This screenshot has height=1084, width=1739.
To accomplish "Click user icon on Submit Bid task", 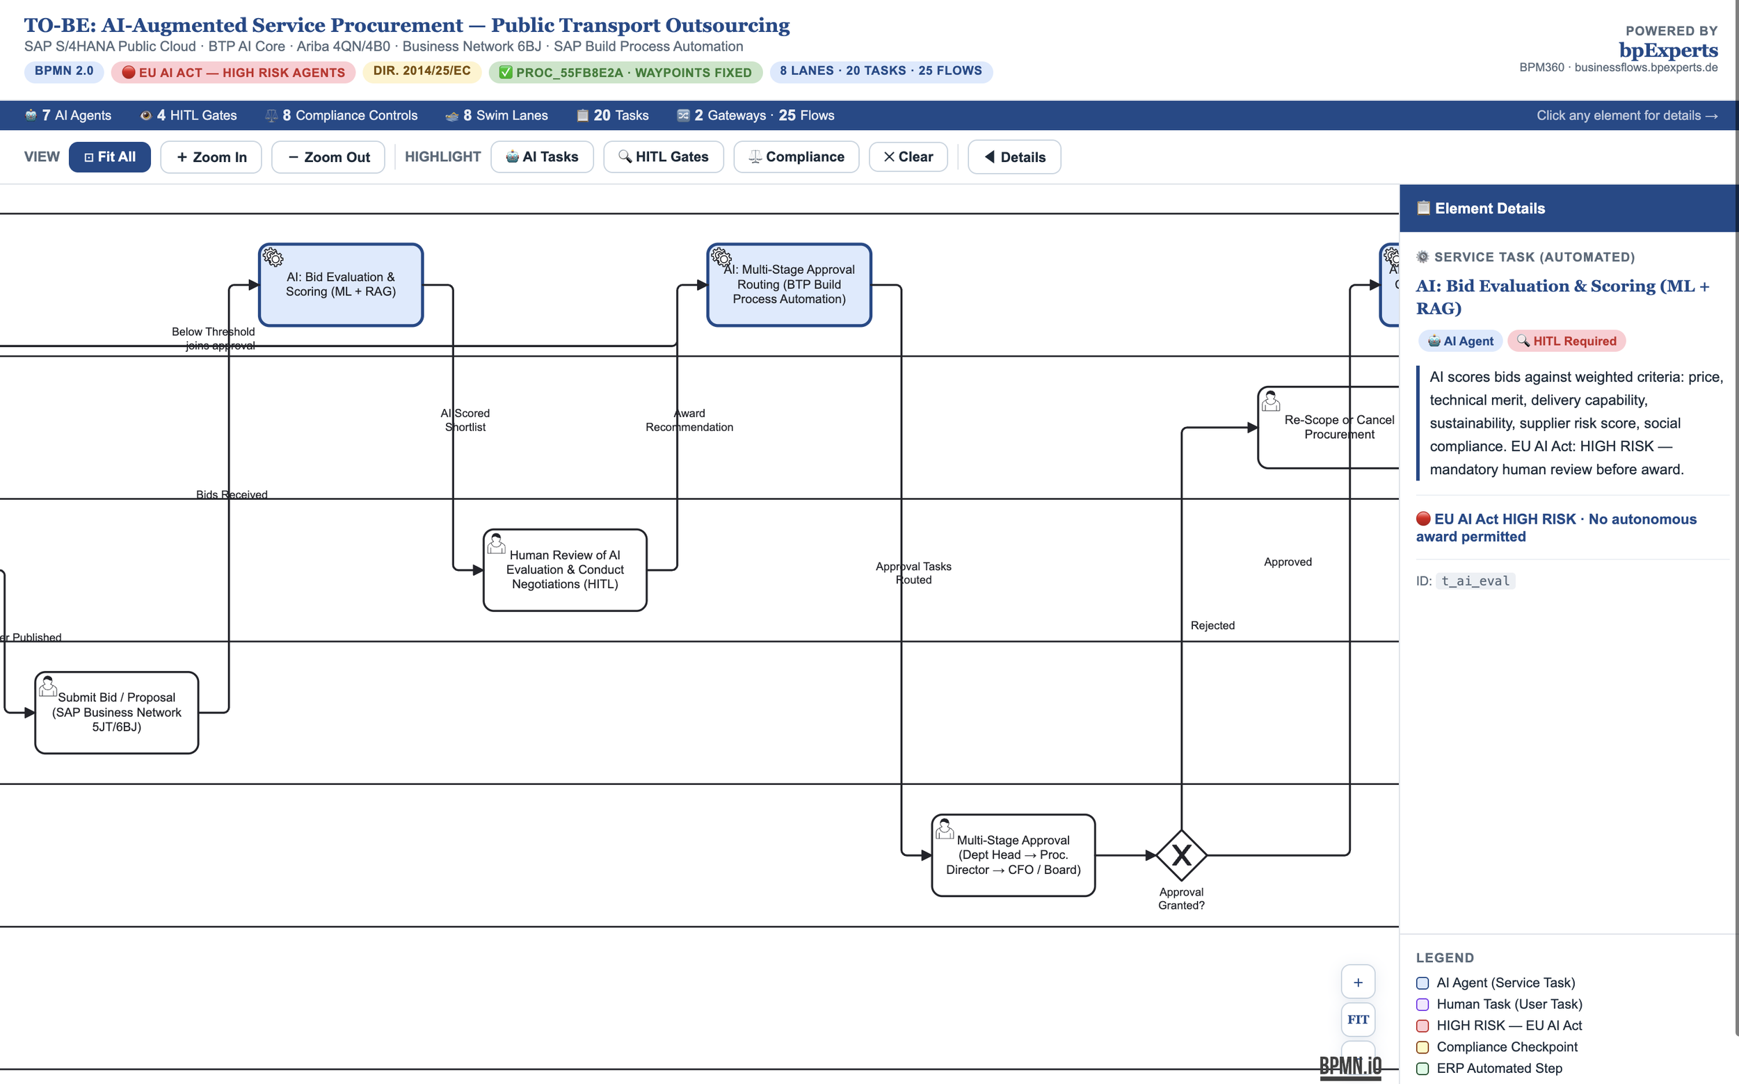I will coord(48,686).
